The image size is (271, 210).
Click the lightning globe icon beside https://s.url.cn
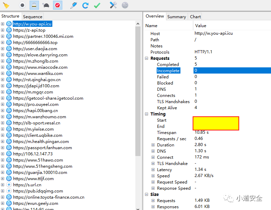[9, 185]
